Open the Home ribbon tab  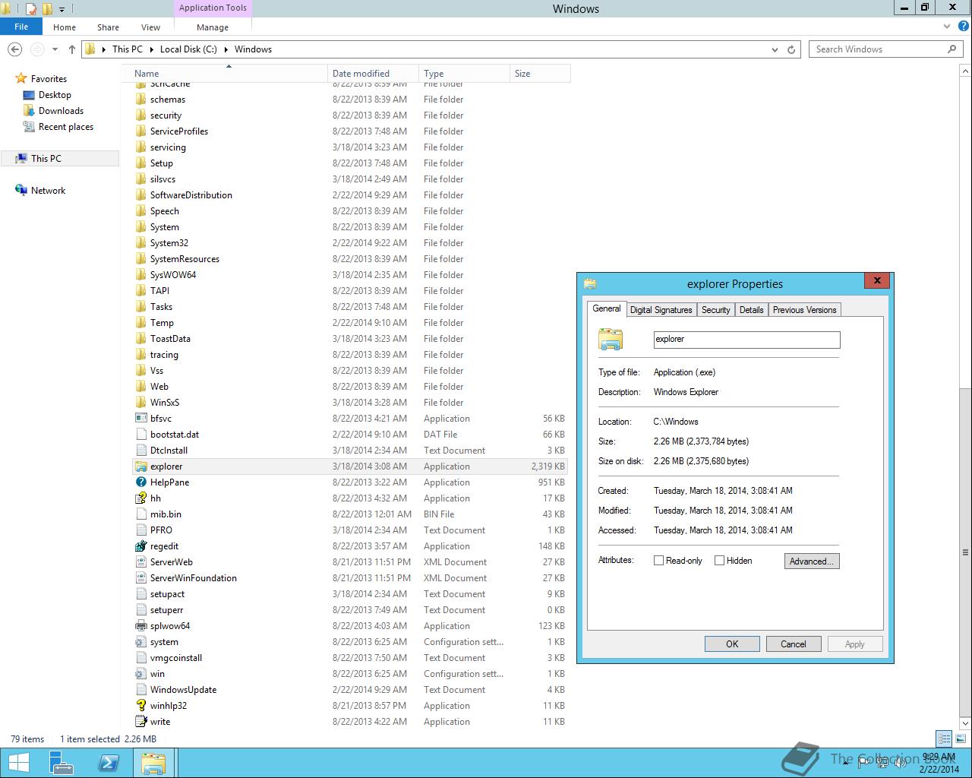coord(65,27)
